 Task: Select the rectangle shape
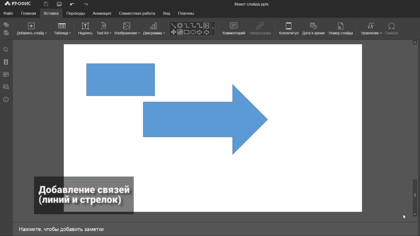186,32
